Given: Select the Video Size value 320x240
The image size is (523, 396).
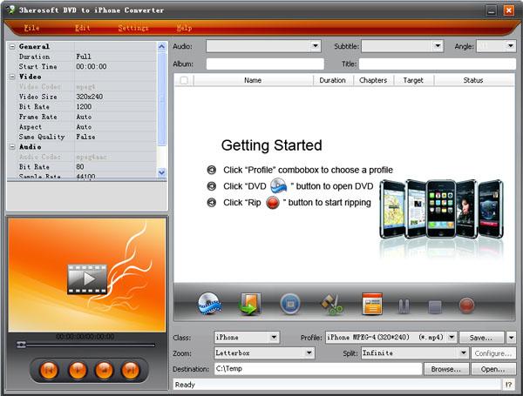Looking at the screenshot, I should click(90, 97).
